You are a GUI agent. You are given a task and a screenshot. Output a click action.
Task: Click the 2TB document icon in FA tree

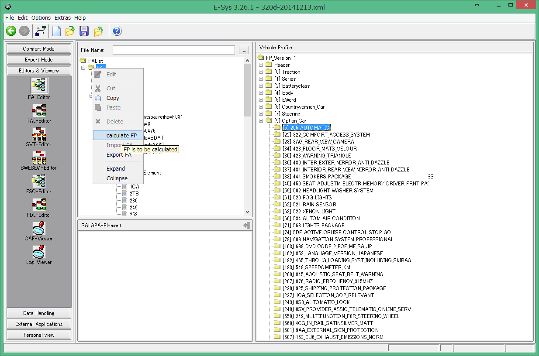[x=124, y=194]
